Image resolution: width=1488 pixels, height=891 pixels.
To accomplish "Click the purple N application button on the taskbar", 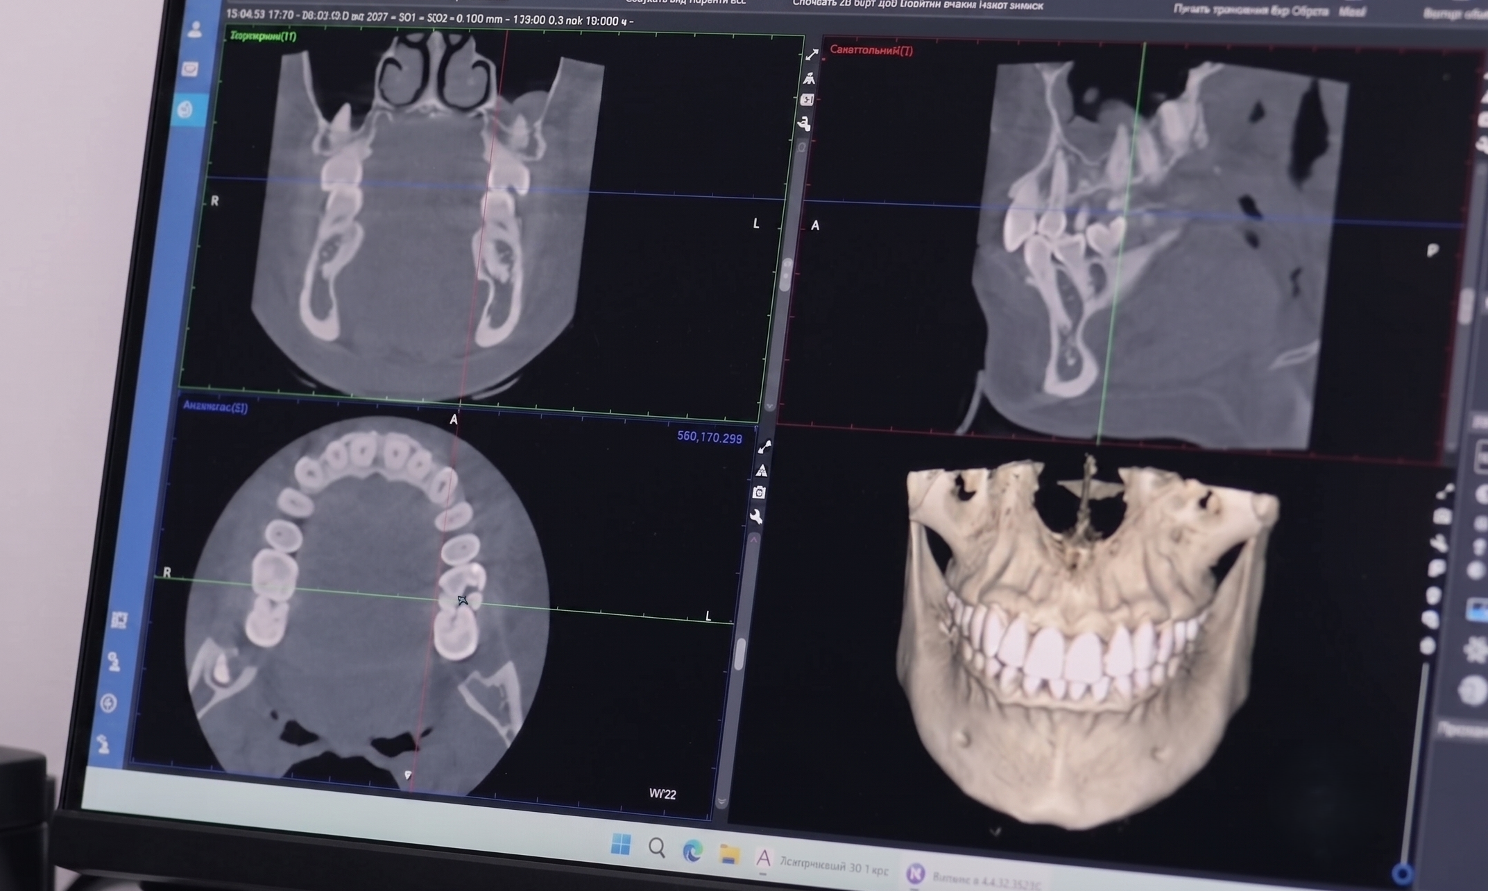I will [x=916, y=874].
